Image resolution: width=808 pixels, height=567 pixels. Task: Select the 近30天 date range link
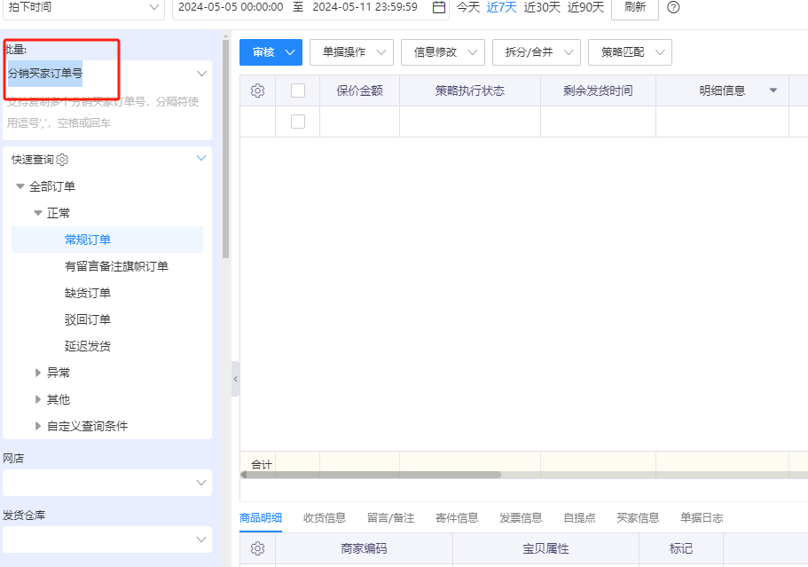[x=542, y=7]
